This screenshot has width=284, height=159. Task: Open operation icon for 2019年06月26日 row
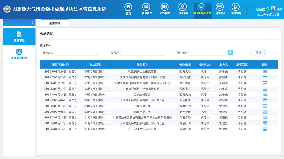pos(265,72)
